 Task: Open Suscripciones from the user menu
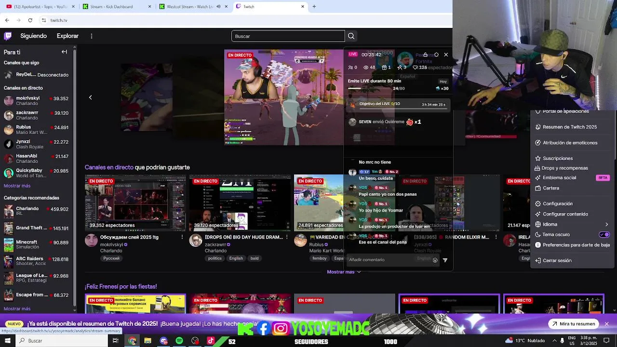pyautogui.click(x=572, y=158)
